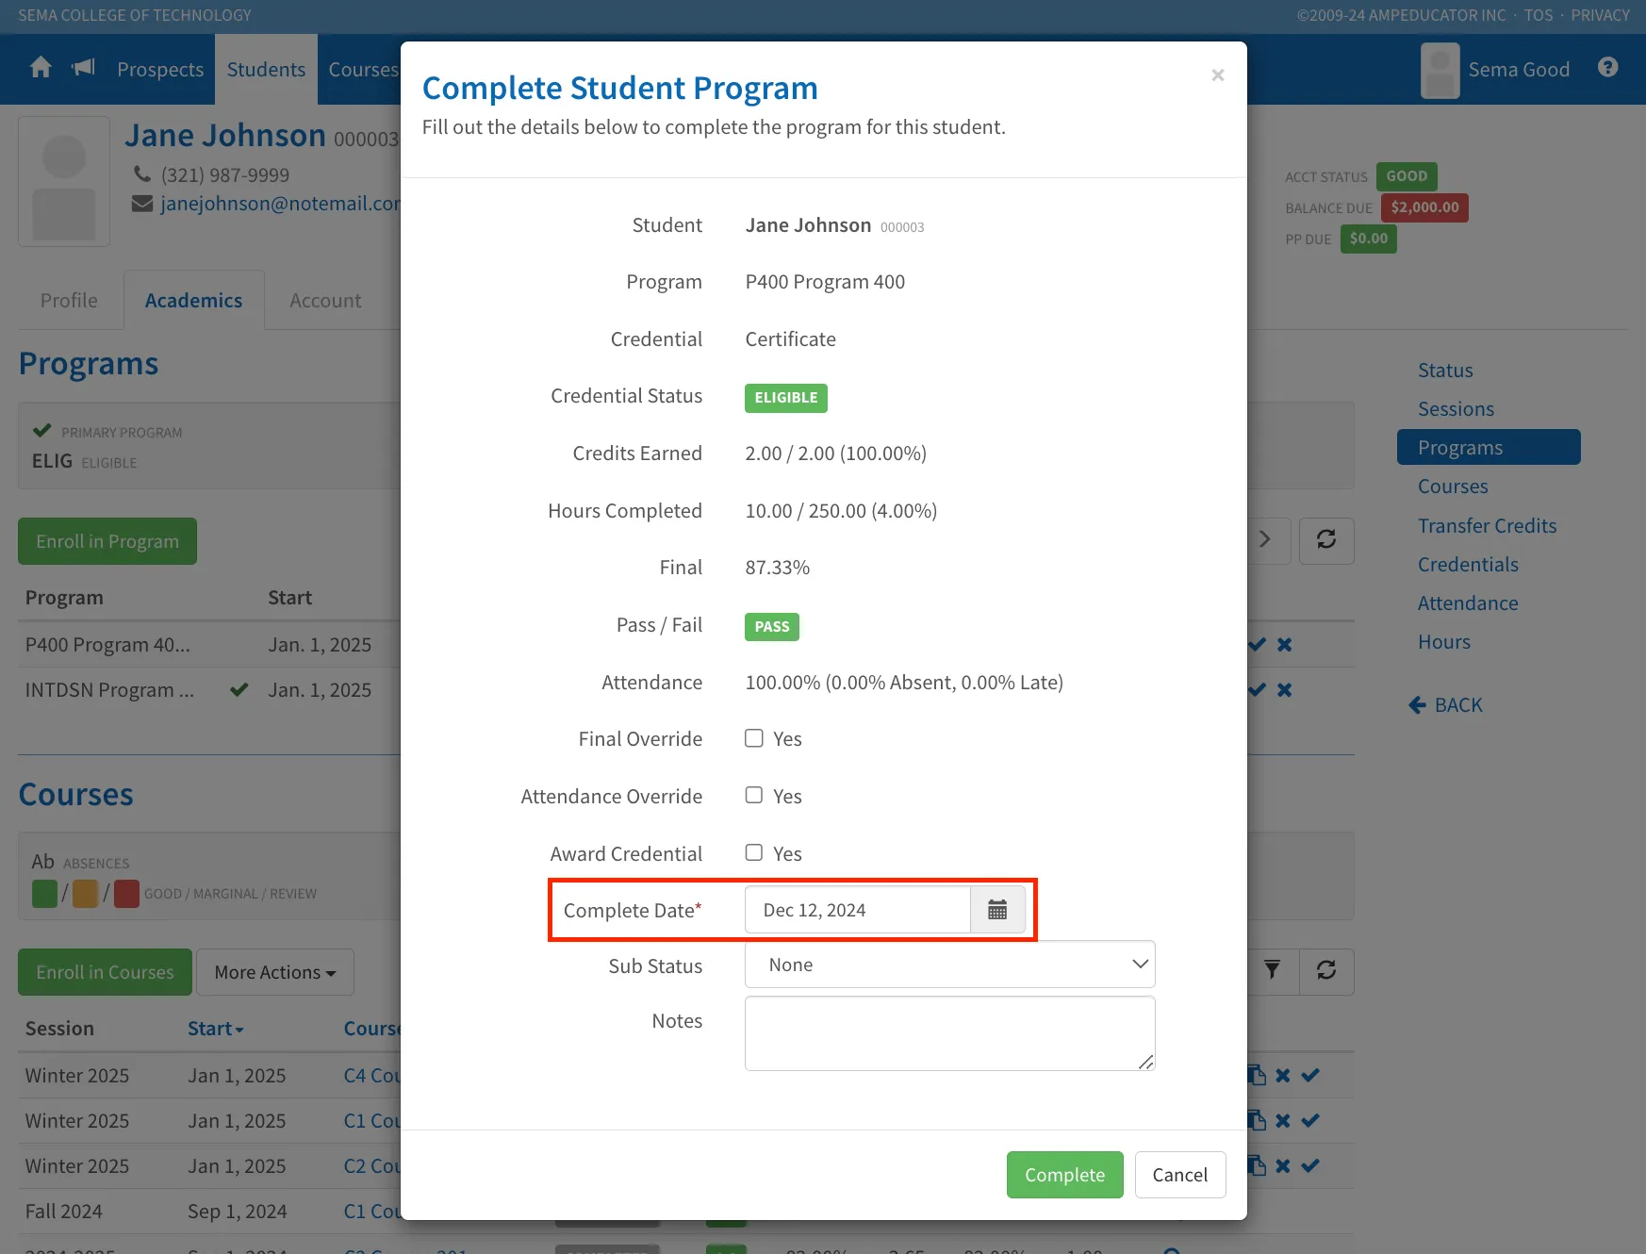The height and width of the screenshot is (1254, 1646).
Task: Open the Prospects menu
Action: coord(160,70)
